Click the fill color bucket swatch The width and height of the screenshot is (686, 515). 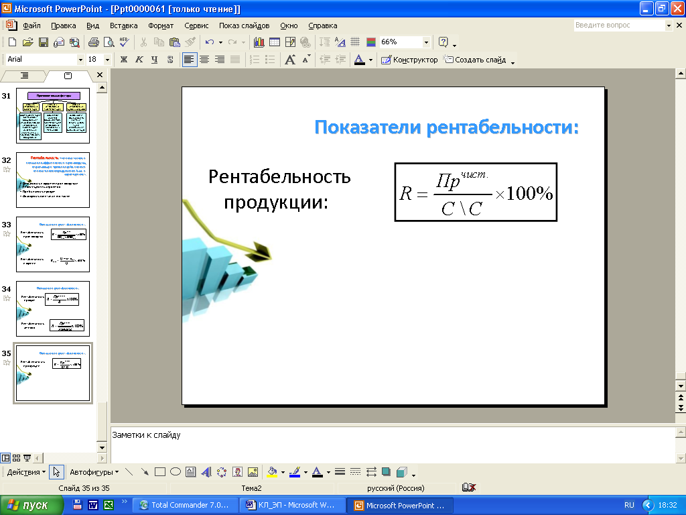tap(272, 472)
